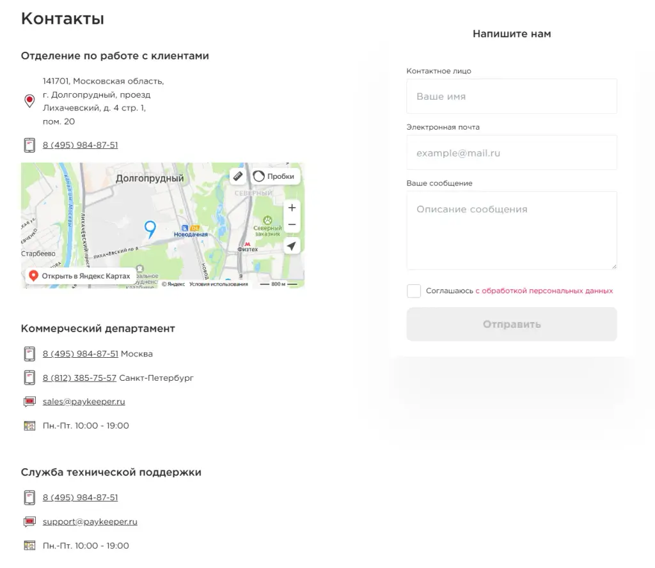This screenshot has width=655, height=568.
Task: Open Условия использования link on the map
Action: (x=219, y=284)
